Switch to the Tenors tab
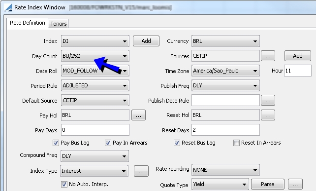Viewport: 316px width, 191px height. pyautogui.click(x=59, y=24)
